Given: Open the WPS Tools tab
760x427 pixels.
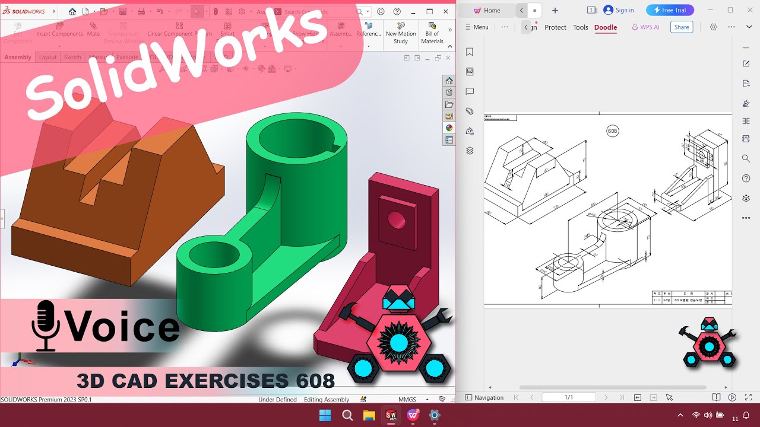Looking at the screenshot, I should coord(581,27).
